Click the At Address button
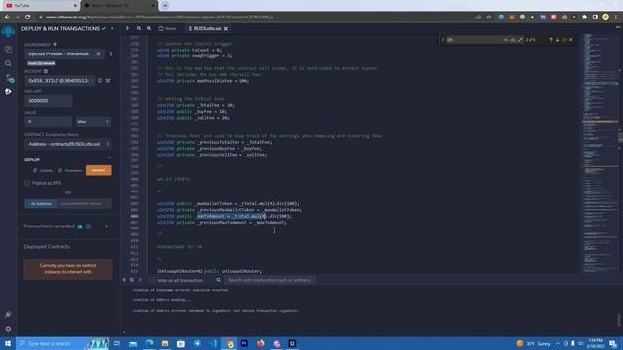 pyautogui.click(x=41, y=203)
